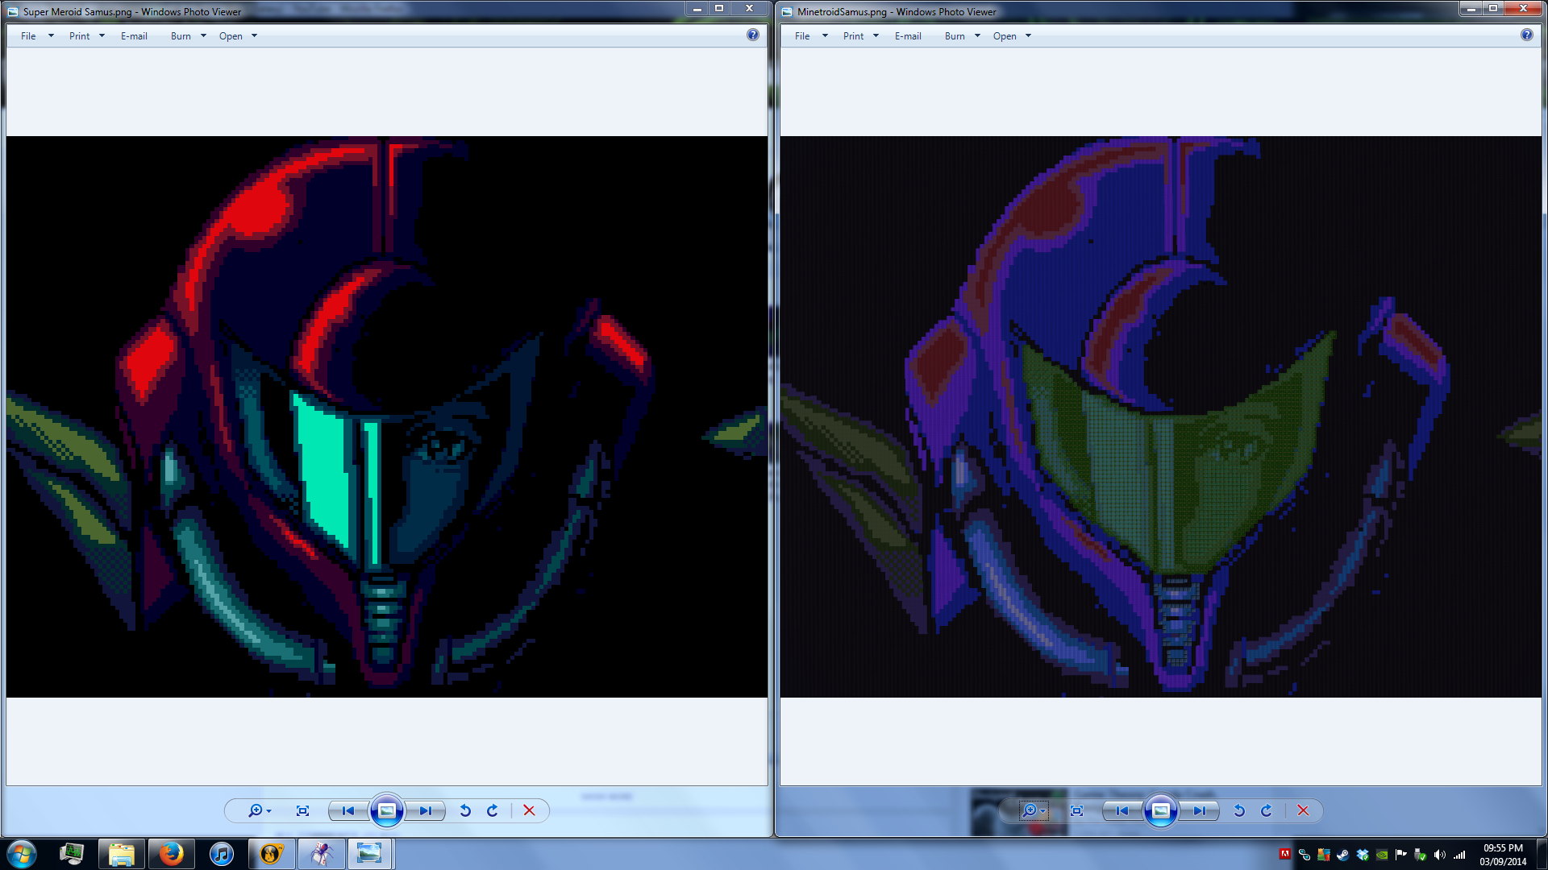Viewport: 1548px width, 870px height.
Task: Open File menu in Super Meroid Samus window
Action: (x=37, y=36)
